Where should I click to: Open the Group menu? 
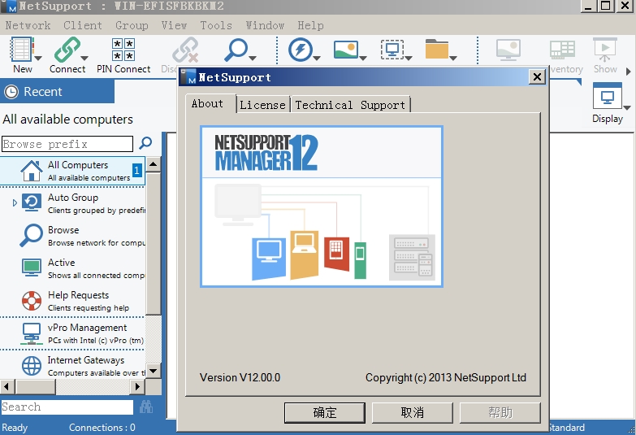click(132, 25)
